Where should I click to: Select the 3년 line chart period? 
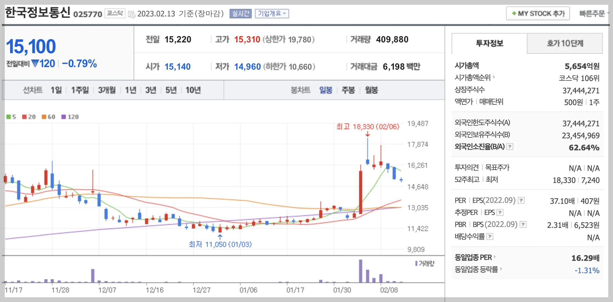pyautogui.click(x=151, y=90)
